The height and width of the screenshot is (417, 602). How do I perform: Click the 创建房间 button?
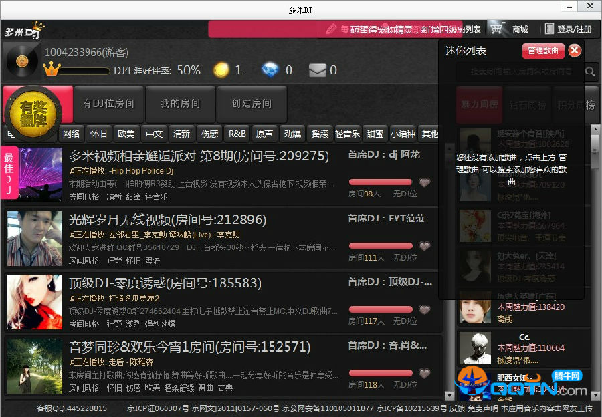pyautogui.click(x=252, y=104)
